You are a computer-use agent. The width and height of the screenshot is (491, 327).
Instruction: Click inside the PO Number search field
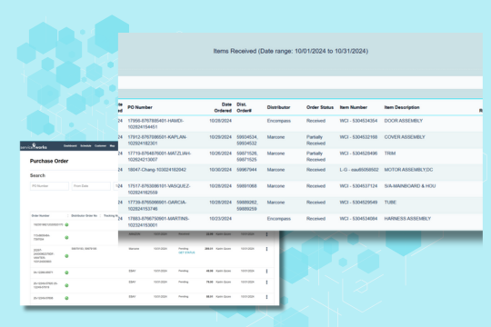[49, 186]
